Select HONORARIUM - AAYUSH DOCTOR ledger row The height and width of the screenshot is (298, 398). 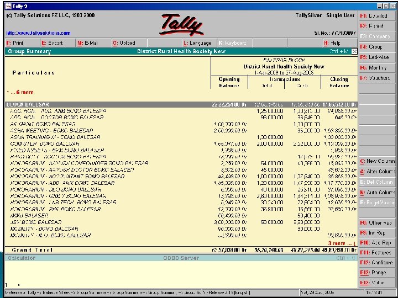coord(181,170)
